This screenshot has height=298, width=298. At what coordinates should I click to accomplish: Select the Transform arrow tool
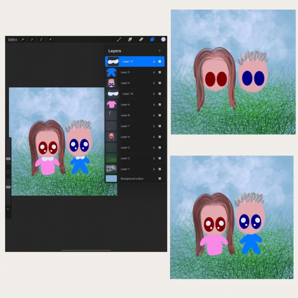[x=50, y=40]
